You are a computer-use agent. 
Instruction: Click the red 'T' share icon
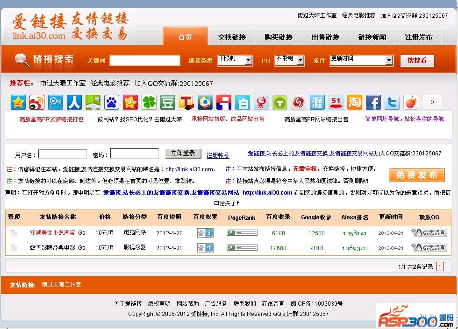pyautogui.click(x=186, y=102)
